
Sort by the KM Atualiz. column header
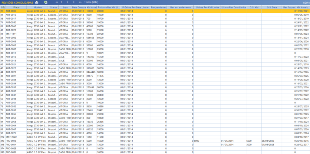click(303, 7)
